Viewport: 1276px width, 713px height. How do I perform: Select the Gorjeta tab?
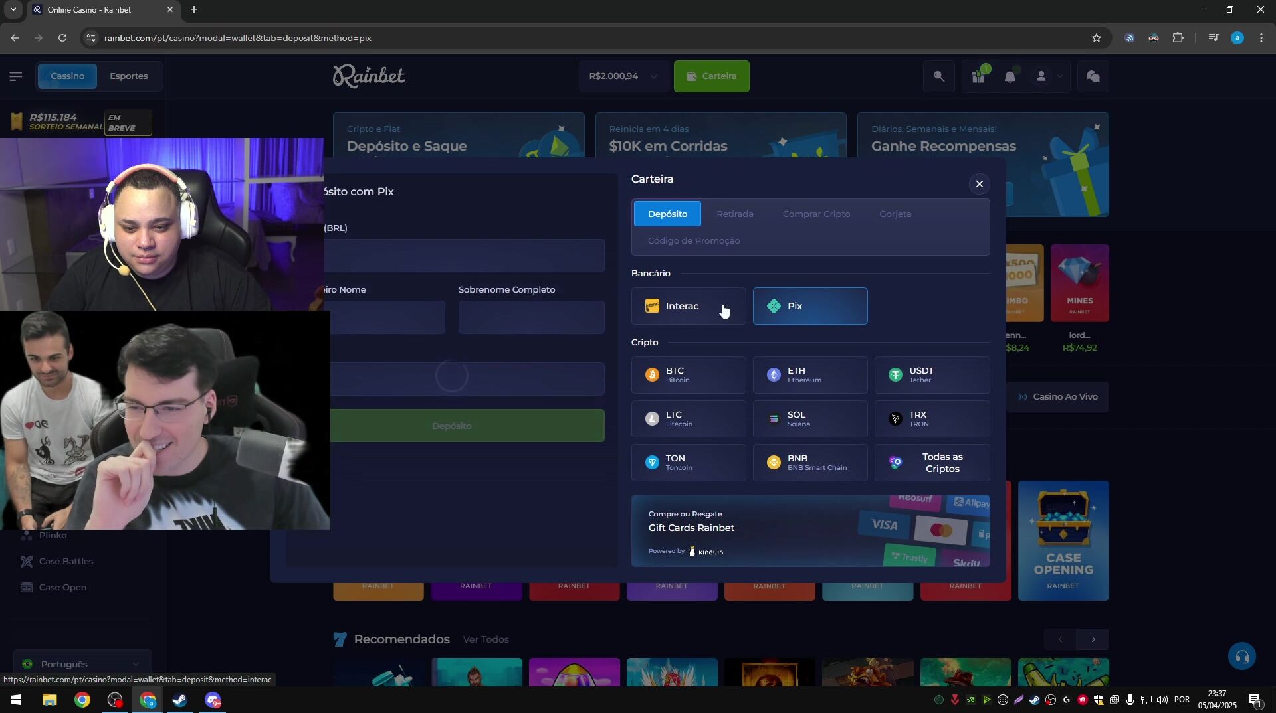[895, 214]
